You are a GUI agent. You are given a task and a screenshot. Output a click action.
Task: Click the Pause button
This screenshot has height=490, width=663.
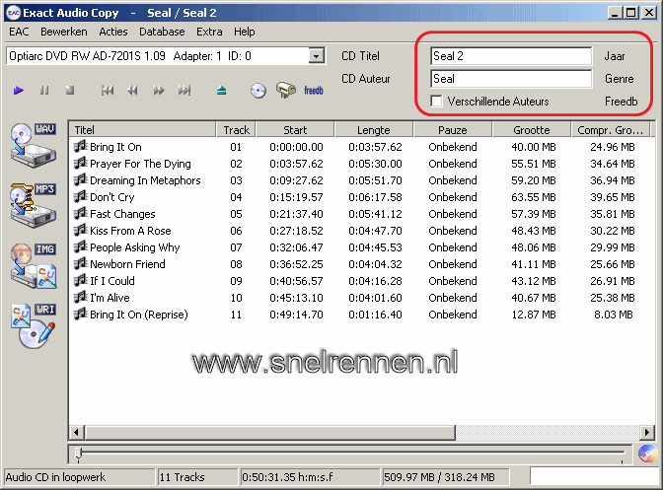pyautogui.click(x=44, y=91)
